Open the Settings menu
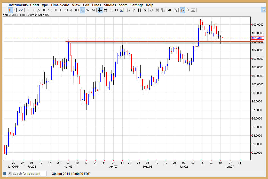Viewport: 268px width, 179px height. coord(137,5)
